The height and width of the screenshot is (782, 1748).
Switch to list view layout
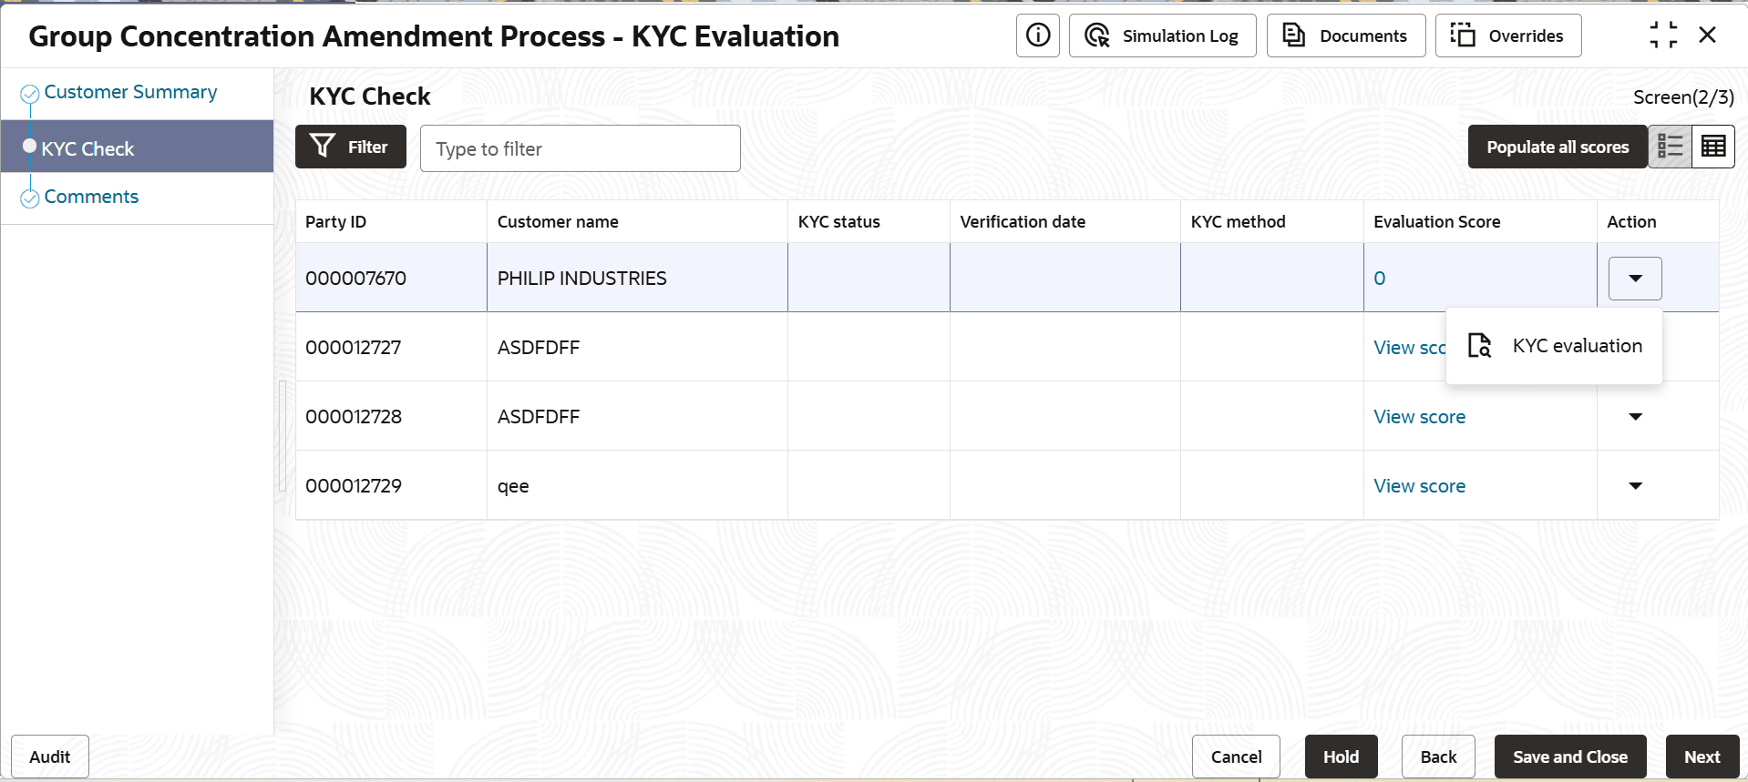(x=1670, y=147)
